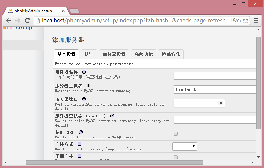Image resolution: width=264 pixels, height=168 pixels.
Task: Switch to the 服务器设置 tab
Action: [x=114, y=54]
